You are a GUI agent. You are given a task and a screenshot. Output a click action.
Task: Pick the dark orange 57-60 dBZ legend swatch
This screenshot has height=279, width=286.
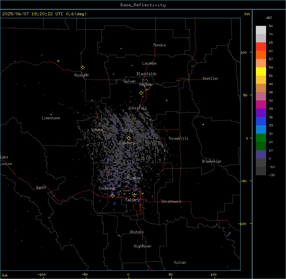(261, 55)
